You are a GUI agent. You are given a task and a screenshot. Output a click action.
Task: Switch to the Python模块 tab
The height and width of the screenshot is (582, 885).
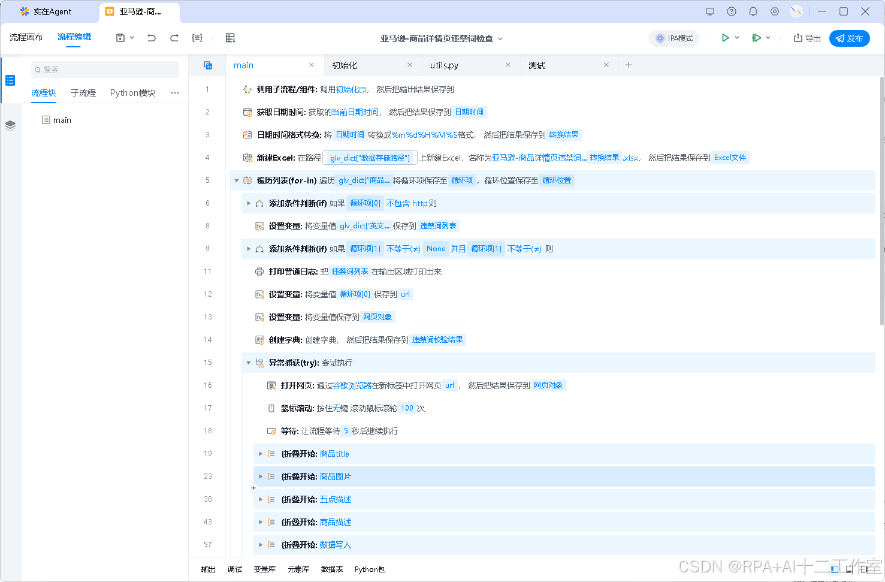tap(132, 93)
